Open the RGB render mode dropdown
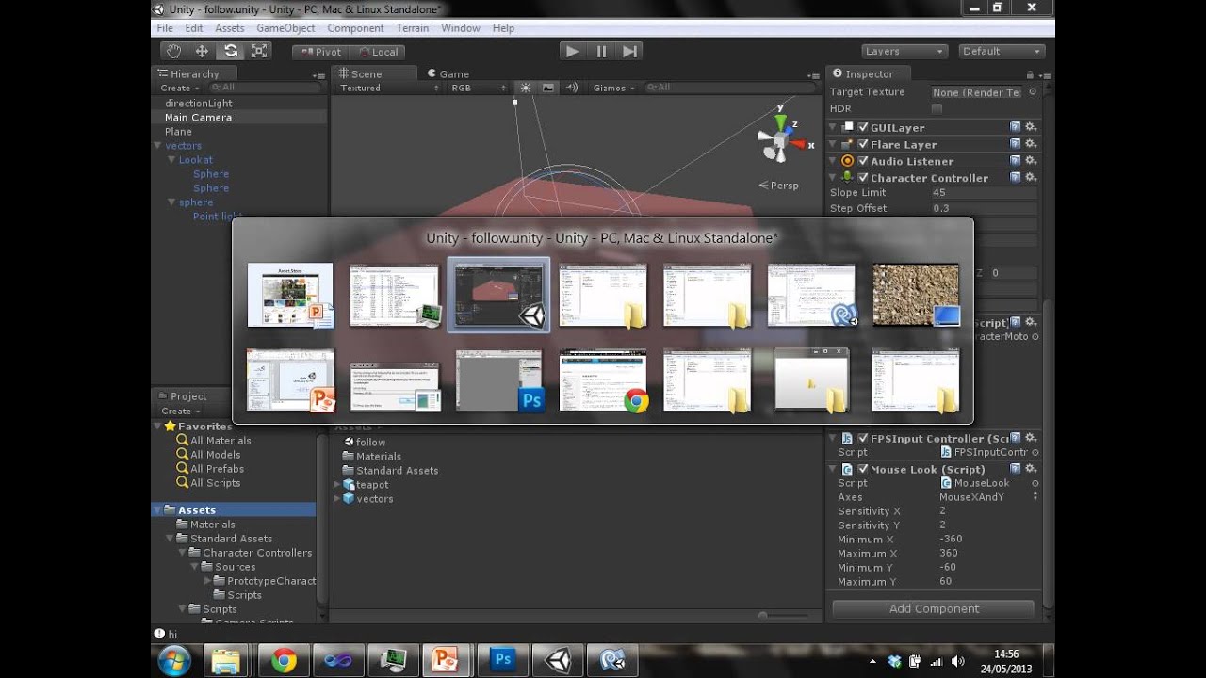The width and height of the screenshot is (1206, 678). click(479, 88)
